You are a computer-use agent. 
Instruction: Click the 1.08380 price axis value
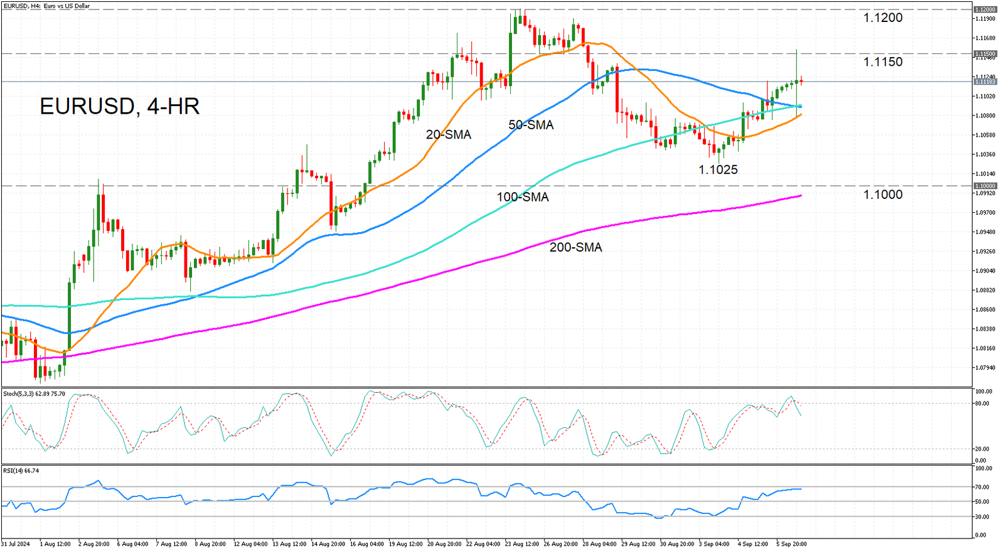[985, 329]
